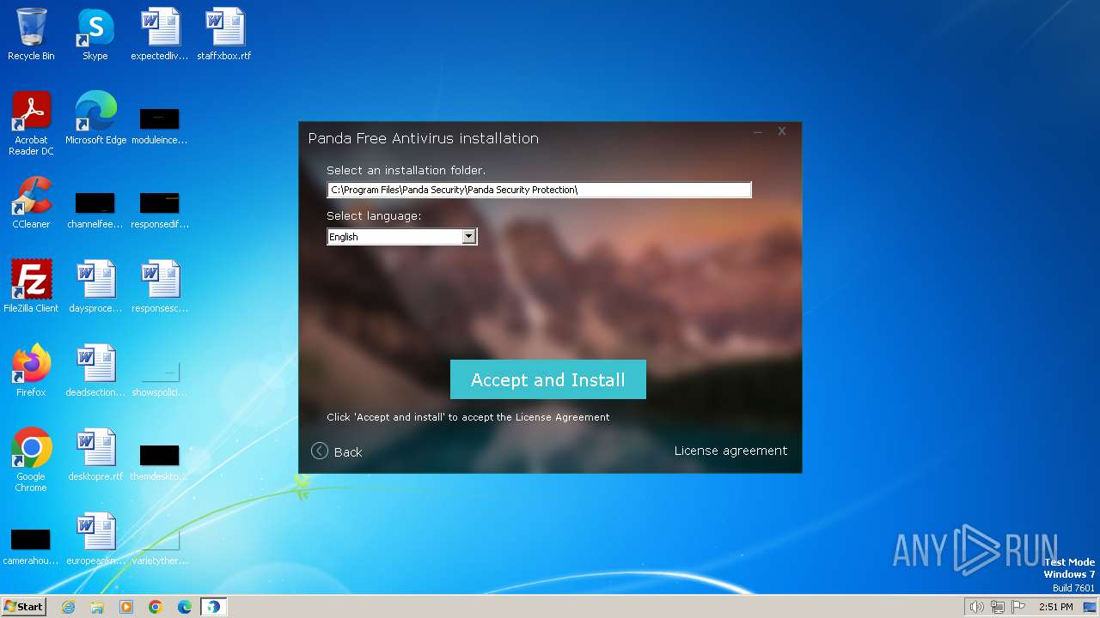
Task: Open Windows Media Player taskbar icon
Action: coord(126,607)
